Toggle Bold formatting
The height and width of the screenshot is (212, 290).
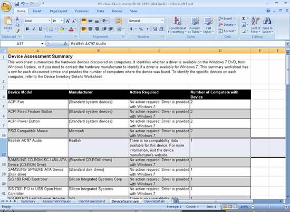pyautogui.click(x=27, y=29)
